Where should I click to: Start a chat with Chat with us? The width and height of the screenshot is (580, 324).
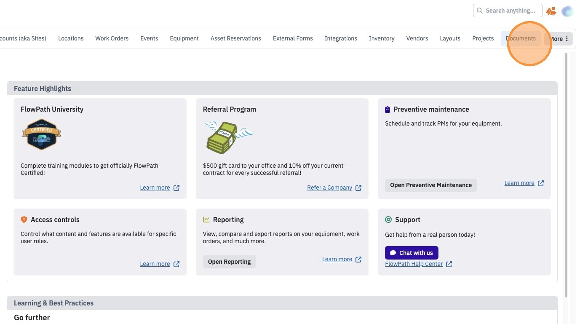click(x=412, y=253)
